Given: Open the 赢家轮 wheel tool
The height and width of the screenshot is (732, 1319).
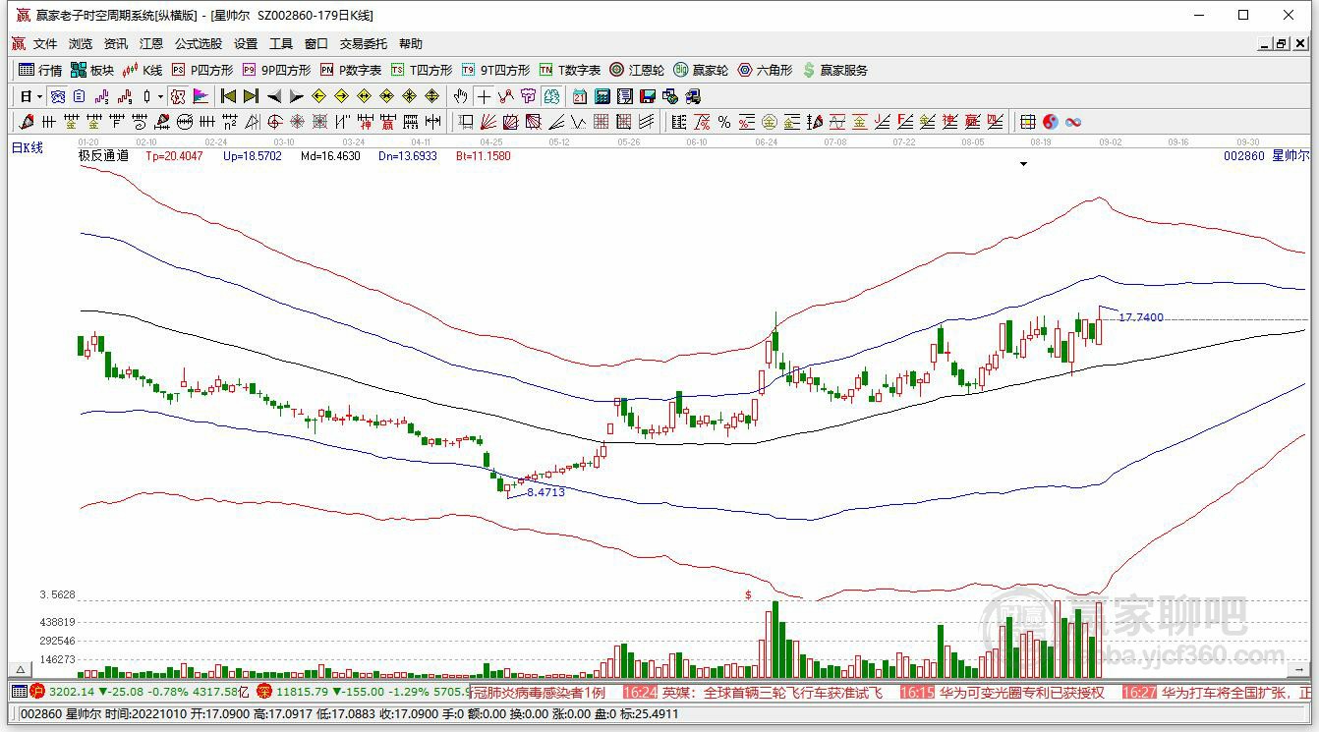Looking at the screenshot, I should [701, 70].
